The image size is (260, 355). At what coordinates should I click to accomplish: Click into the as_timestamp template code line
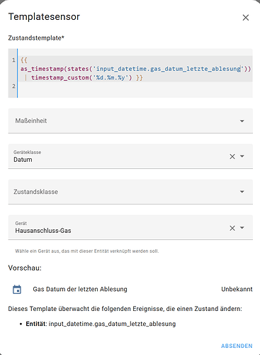click(x=135, y=69)
